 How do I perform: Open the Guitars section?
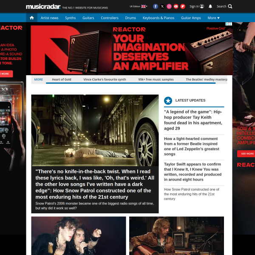coord(88,18)
